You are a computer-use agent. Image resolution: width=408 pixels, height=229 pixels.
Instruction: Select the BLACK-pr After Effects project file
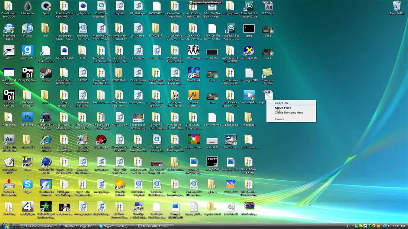[267, 8]
